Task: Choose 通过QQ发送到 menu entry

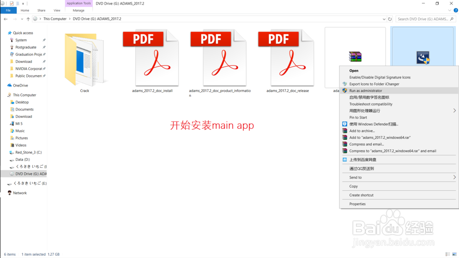Action: (x=399, y=169)
